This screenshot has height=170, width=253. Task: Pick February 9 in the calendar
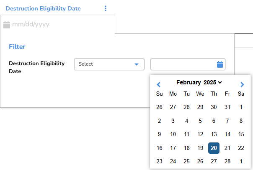point(159,134)
